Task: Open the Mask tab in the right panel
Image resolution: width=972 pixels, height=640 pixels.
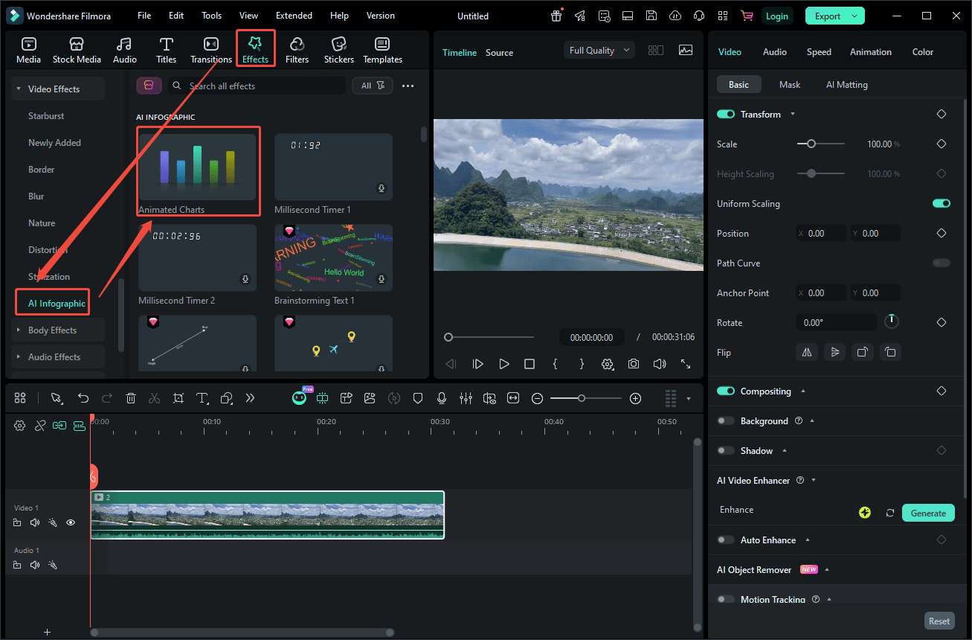Action: [x=790, y=84]
